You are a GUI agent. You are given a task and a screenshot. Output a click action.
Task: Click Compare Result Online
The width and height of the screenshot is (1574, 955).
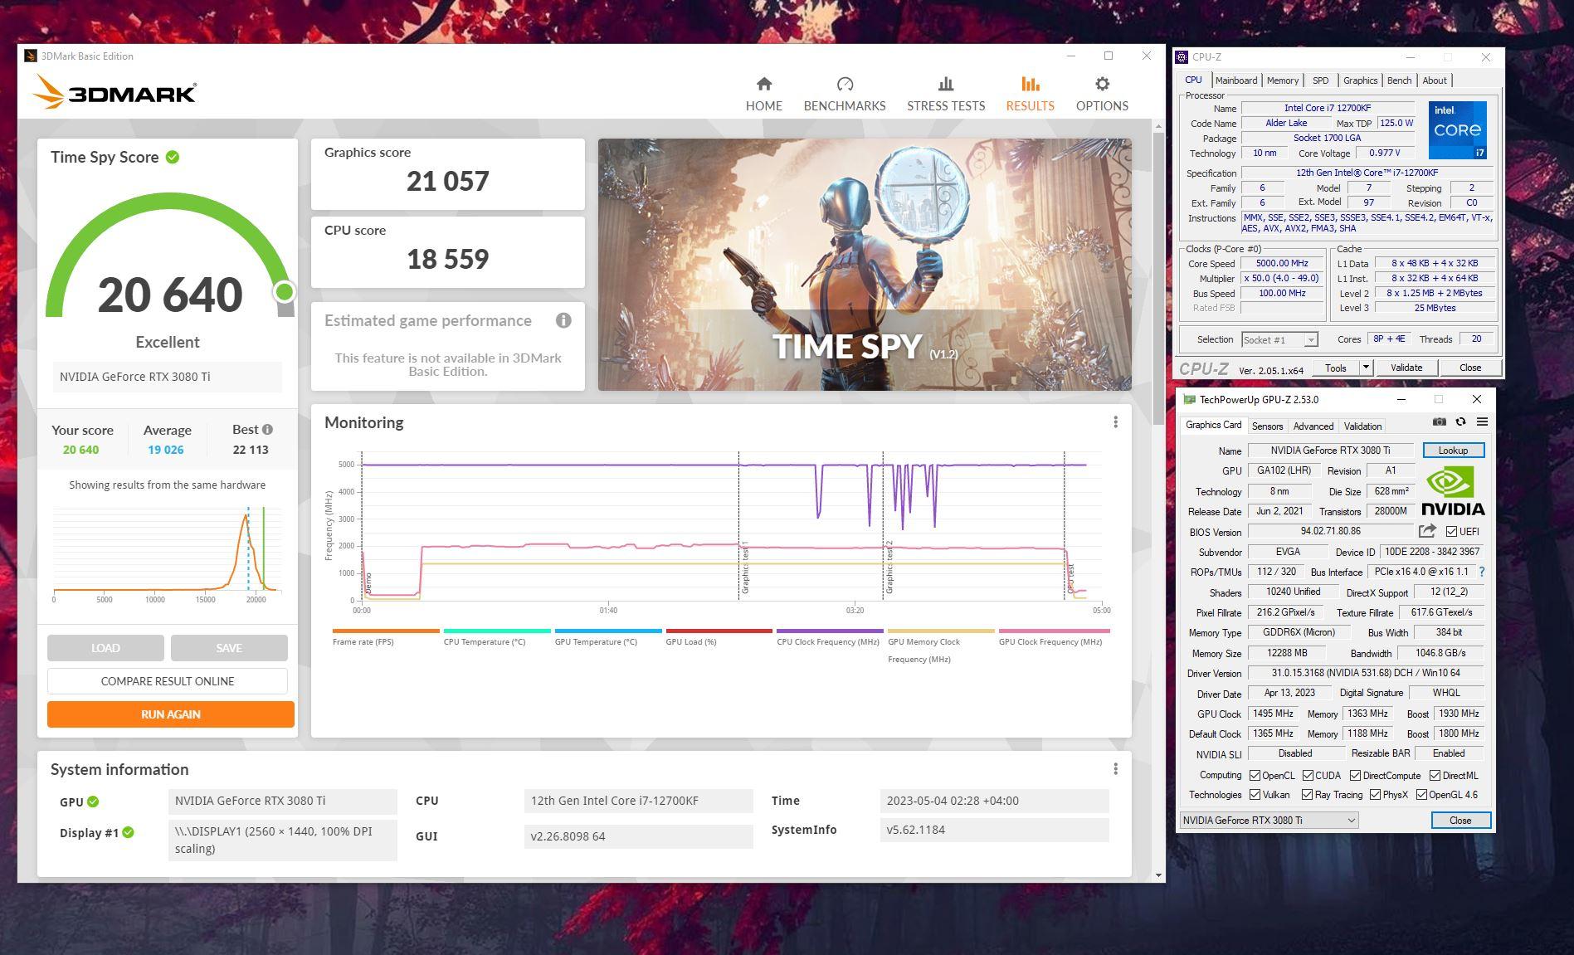[168, 681]
